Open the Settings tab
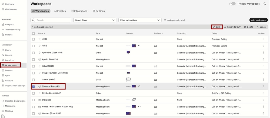 point(99,11)
